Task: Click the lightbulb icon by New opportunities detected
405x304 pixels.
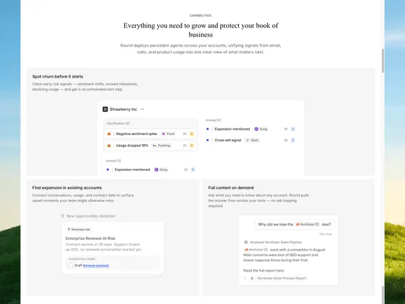Action: (63, 216)
